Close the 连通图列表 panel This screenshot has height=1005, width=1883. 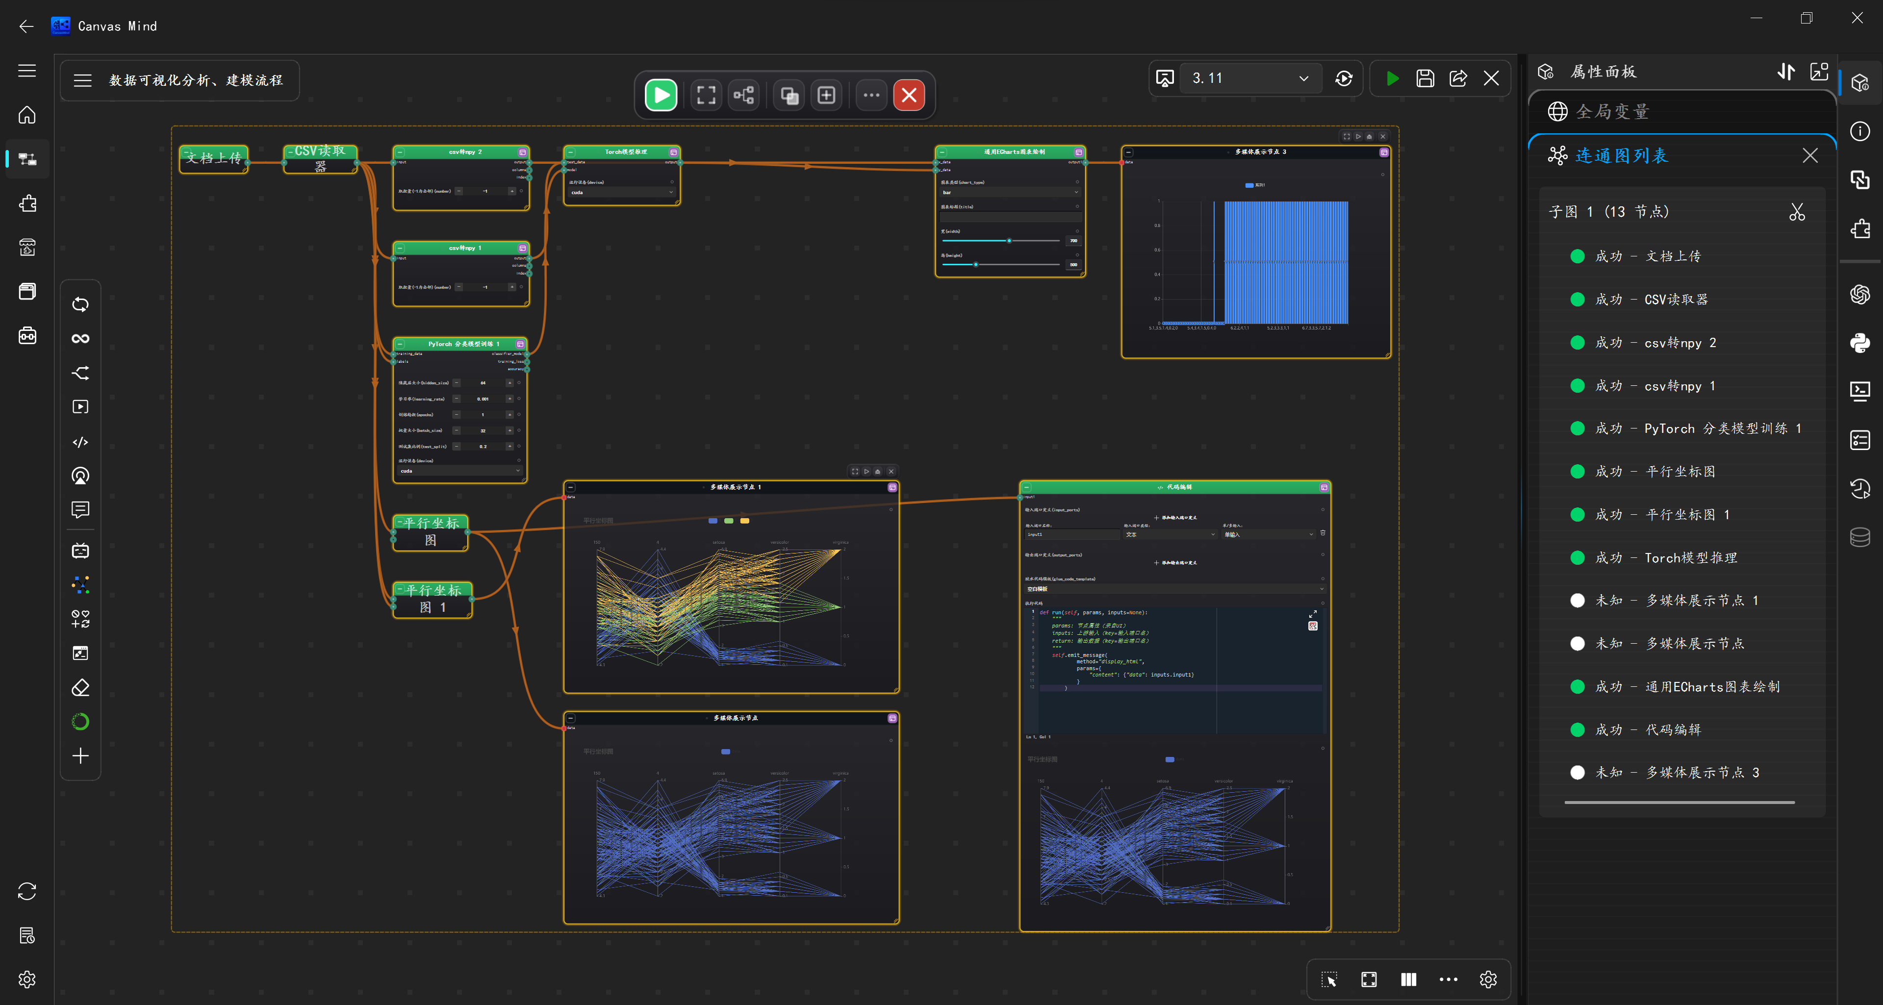point(1810,156)
